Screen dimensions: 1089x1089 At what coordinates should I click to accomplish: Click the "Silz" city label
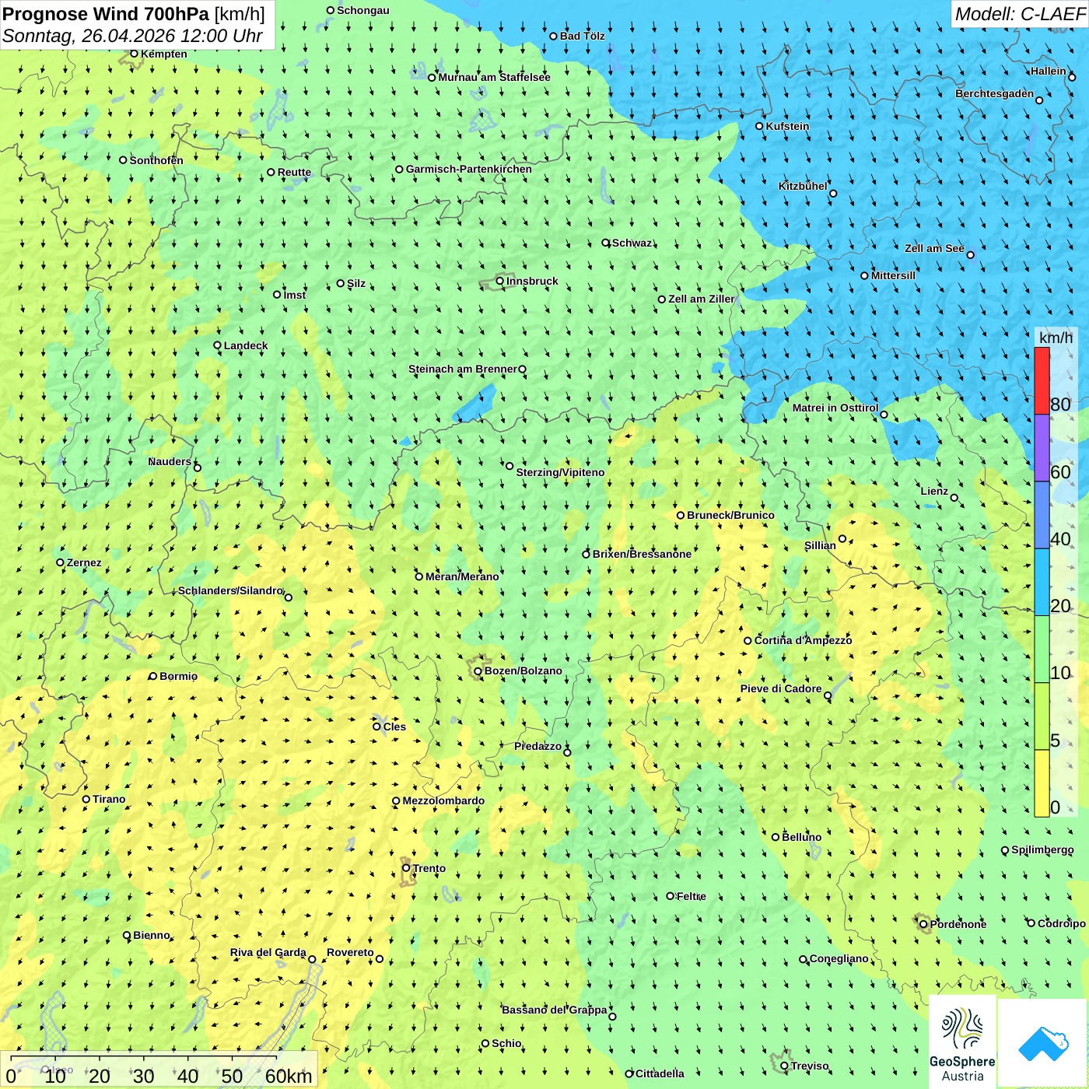coord(356,283)
